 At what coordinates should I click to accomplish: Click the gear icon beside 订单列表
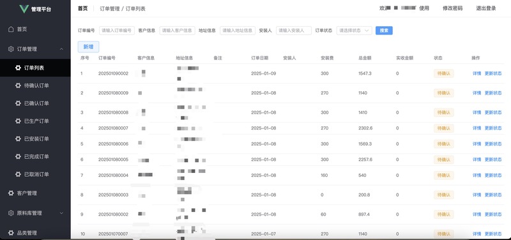[x=19, y=68]
